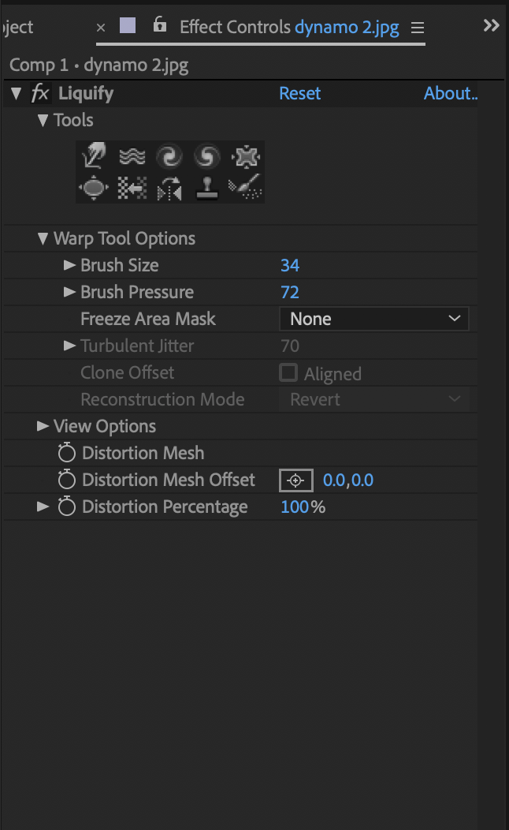Select the Shift Pixels tool
The image size is (509, 830).
pyautogui.click(x=132, y=189)
